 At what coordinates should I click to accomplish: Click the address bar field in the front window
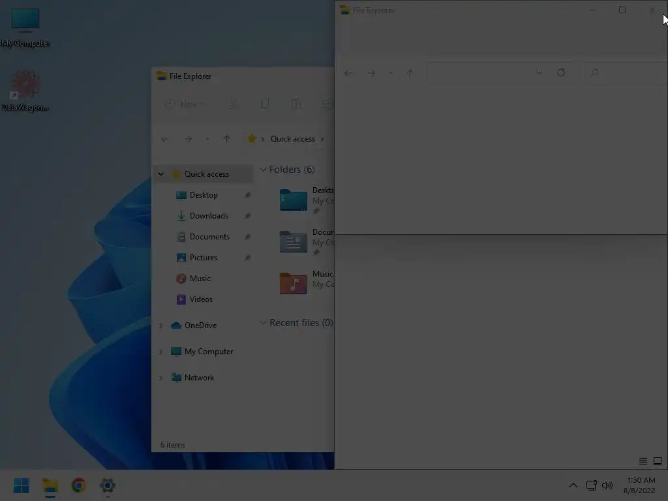click(x=480, y=73)
